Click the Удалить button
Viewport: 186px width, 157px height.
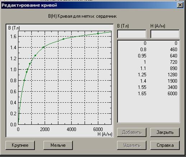(132, 145)
